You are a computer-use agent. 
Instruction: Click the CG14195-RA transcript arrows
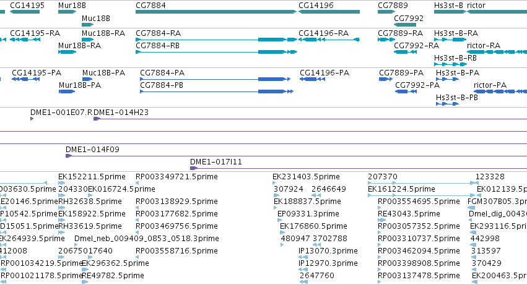pyautogui.click(x=25, y=40)
